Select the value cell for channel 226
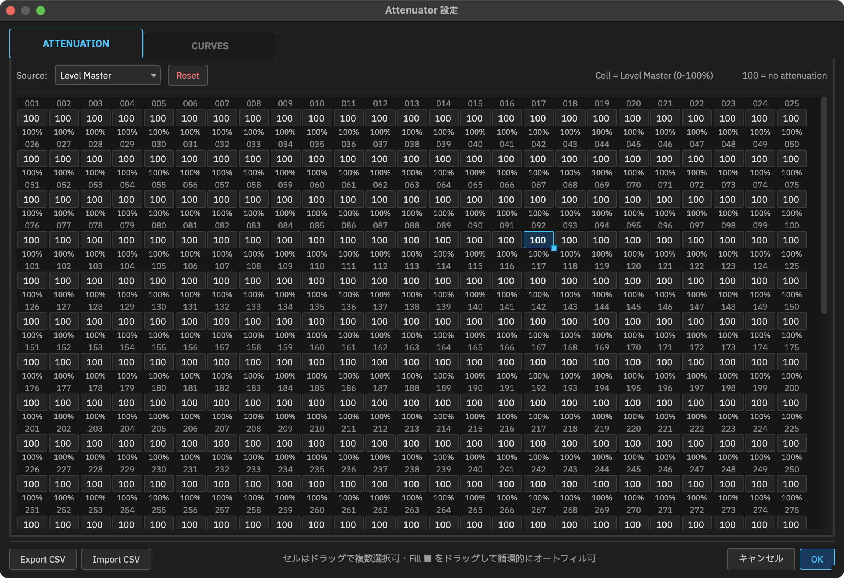Screen dimensions: 844x578 [32, 484]
